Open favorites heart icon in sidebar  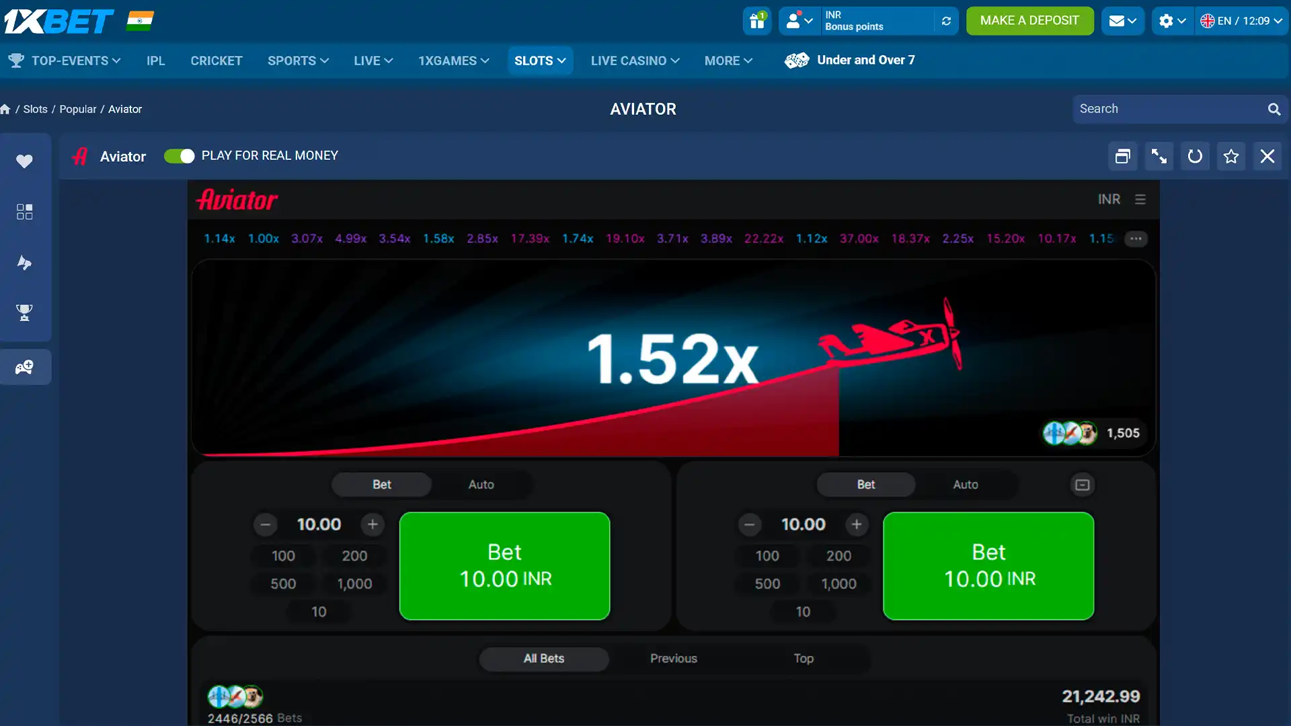pos(24,161)
